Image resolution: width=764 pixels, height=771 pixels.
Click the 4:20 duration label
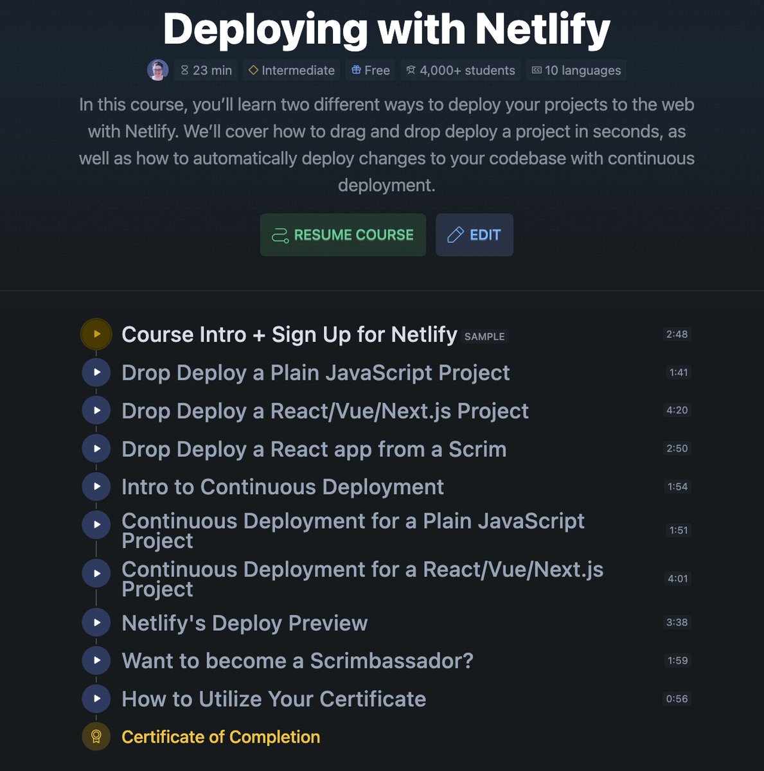pyautogui.click(x=677, y=410)
